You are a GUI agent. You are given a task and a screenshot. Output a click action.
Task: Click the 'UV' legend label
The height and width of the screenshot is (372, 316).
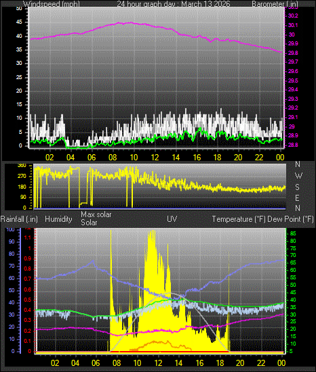(x=172, y=219)
